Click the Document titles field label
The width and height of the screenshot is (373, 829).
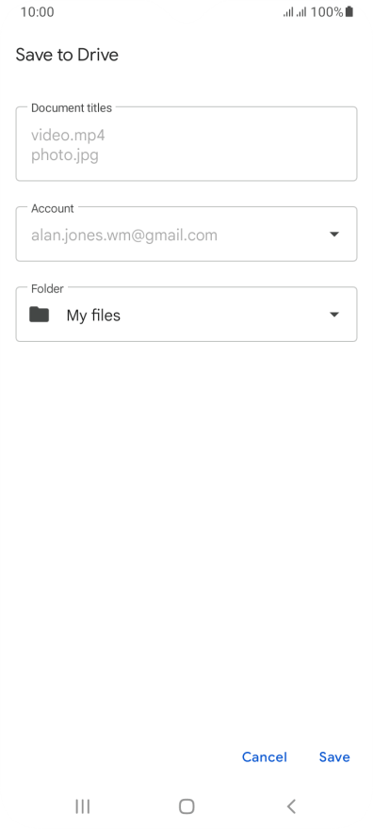pos(72,107)
